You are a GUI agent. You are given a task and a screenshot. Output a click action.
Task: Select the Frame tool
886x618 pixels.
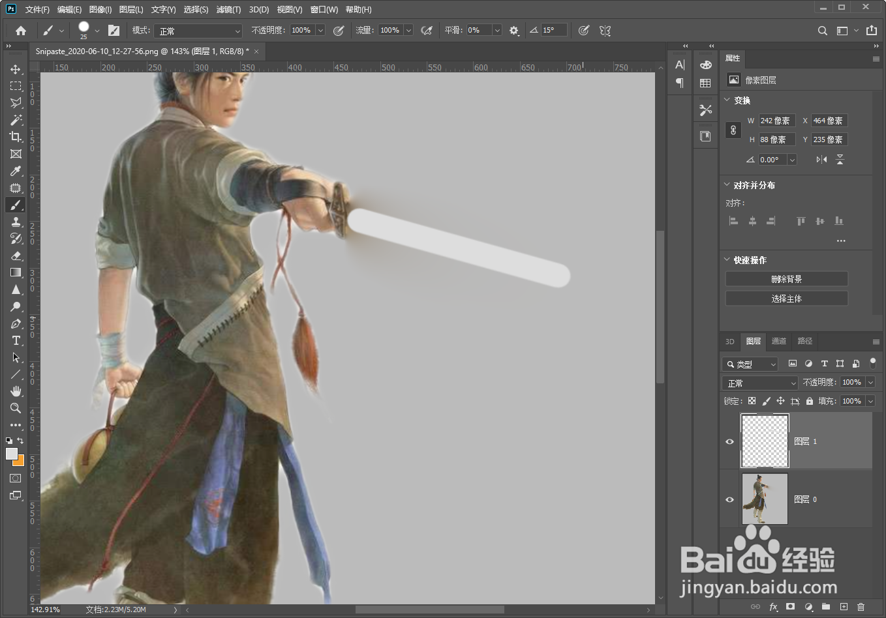[x=16, y=154]
